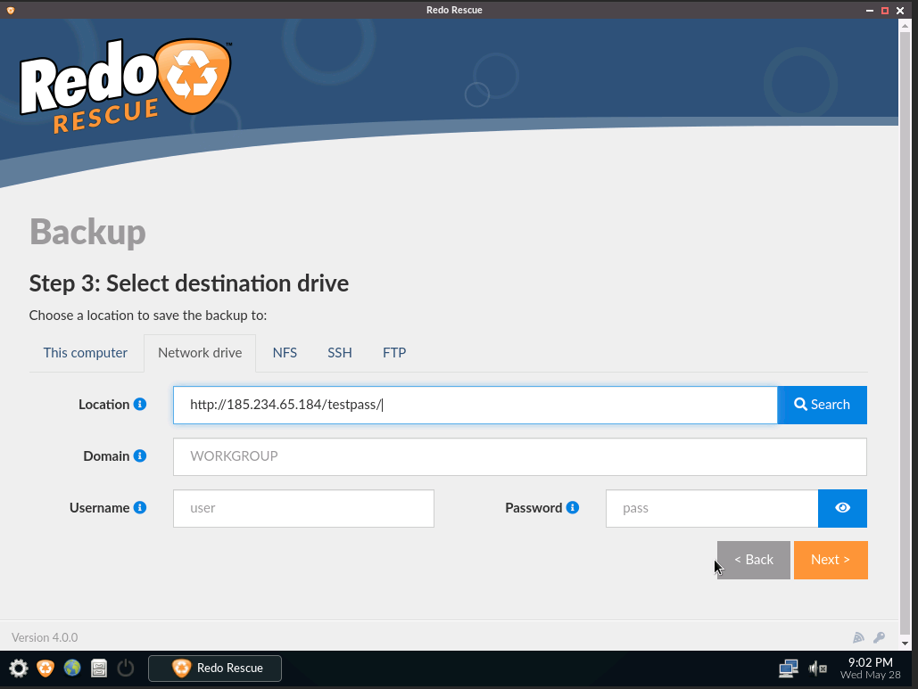This screenshot has width=918, height=689.
Task: Click the Redo Rescue title bar icon
Action: 11,10
